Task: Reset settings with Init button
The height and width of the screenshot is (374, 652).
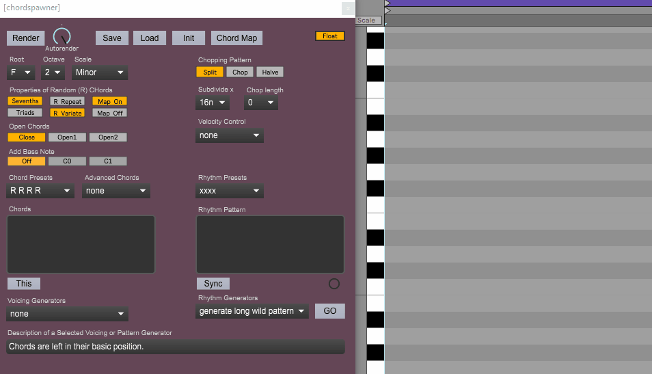Action: click(189, 38)
